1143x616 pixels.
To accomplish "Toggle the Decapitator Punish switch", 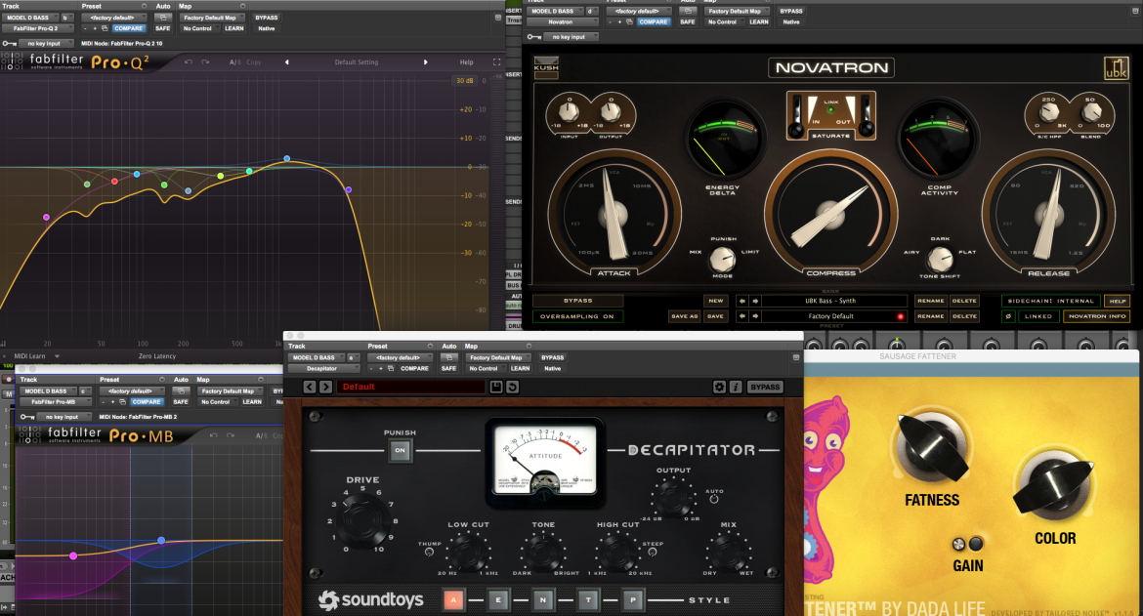I will (x=400, y=450).
